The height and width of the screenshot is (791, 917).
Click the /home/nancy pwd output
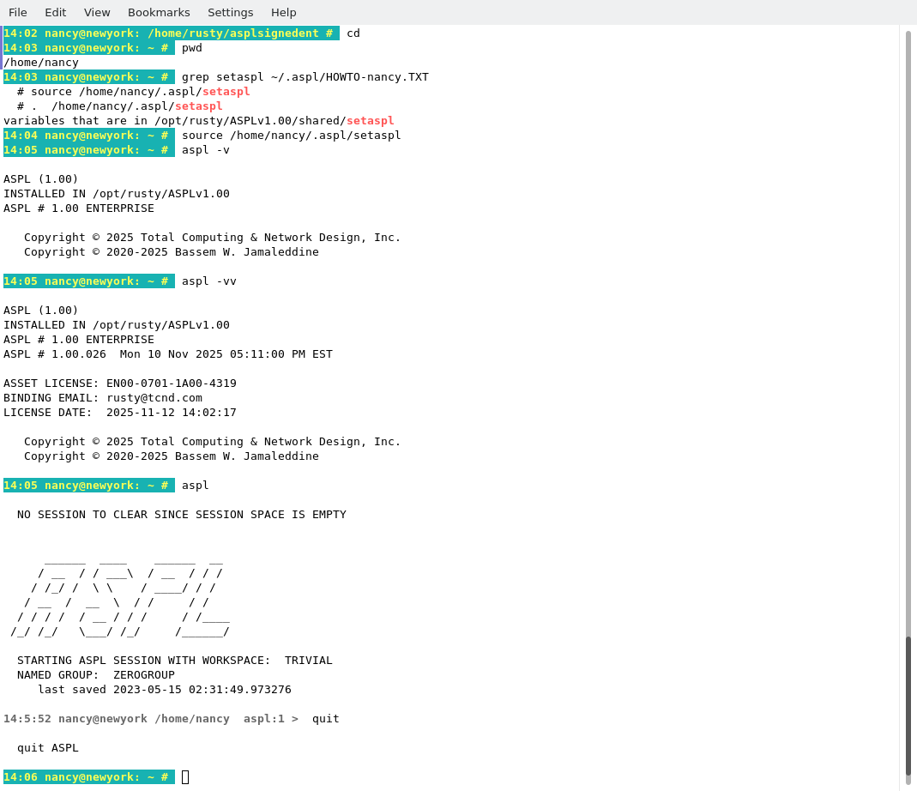pyautogui.click(x=40, y=63)
